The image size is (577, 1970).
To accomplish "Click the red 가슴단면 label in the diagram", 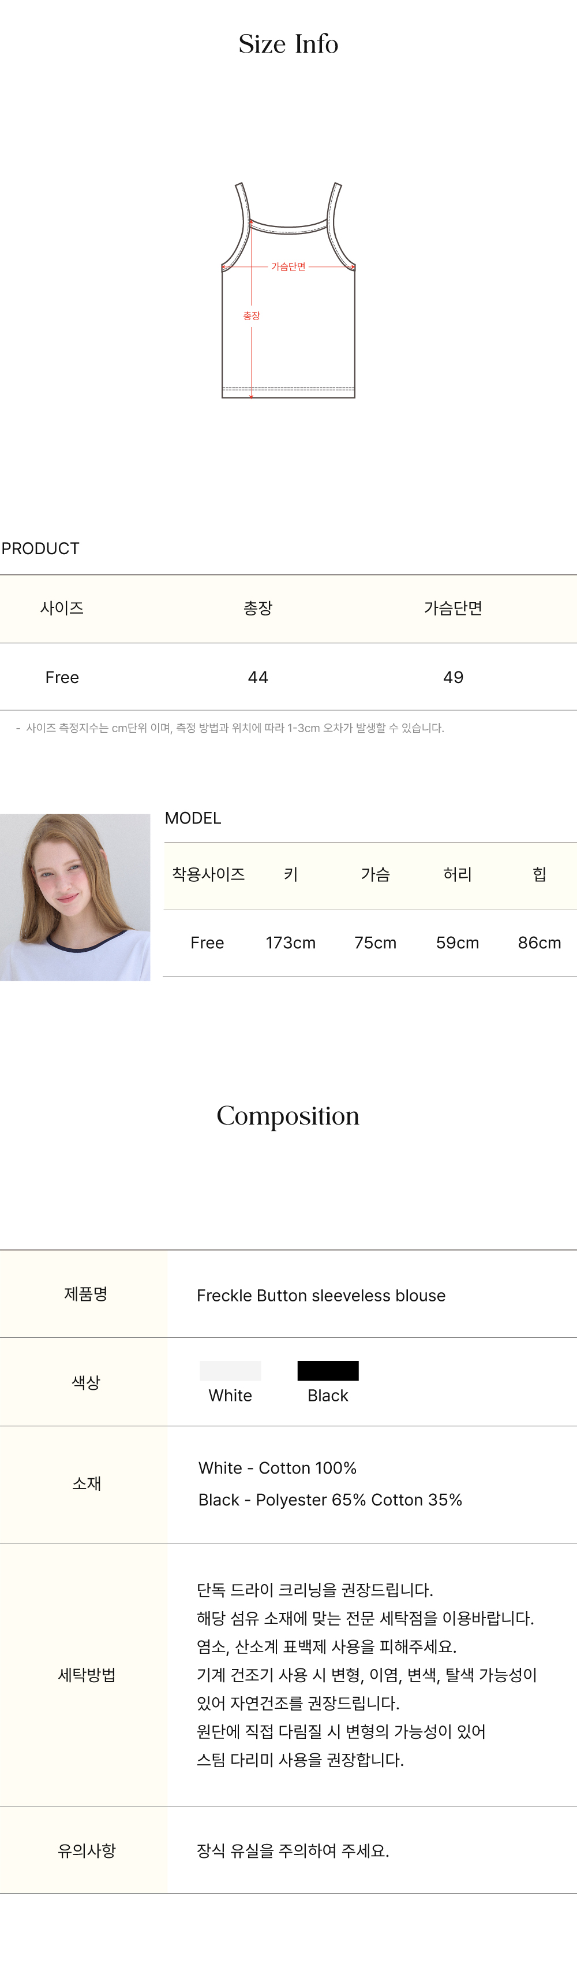I will click(x=288, y=266).
